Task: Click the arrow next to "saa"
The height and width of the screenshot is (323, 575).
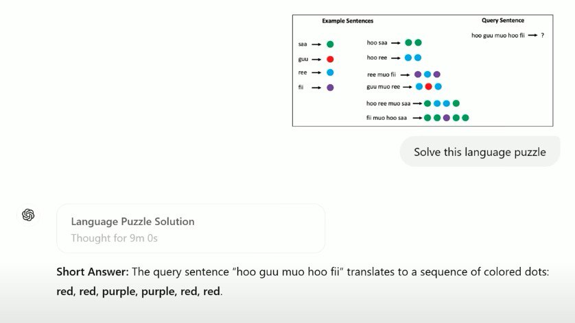Action: (x=317, y=44)
